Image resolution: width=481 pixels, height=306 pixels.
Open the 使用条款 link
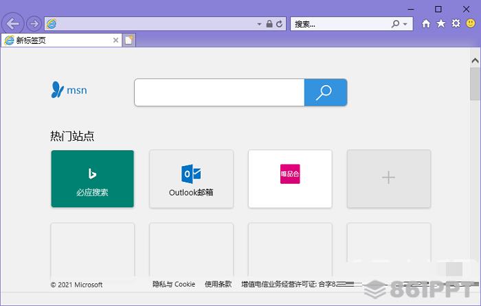(218, 284)
